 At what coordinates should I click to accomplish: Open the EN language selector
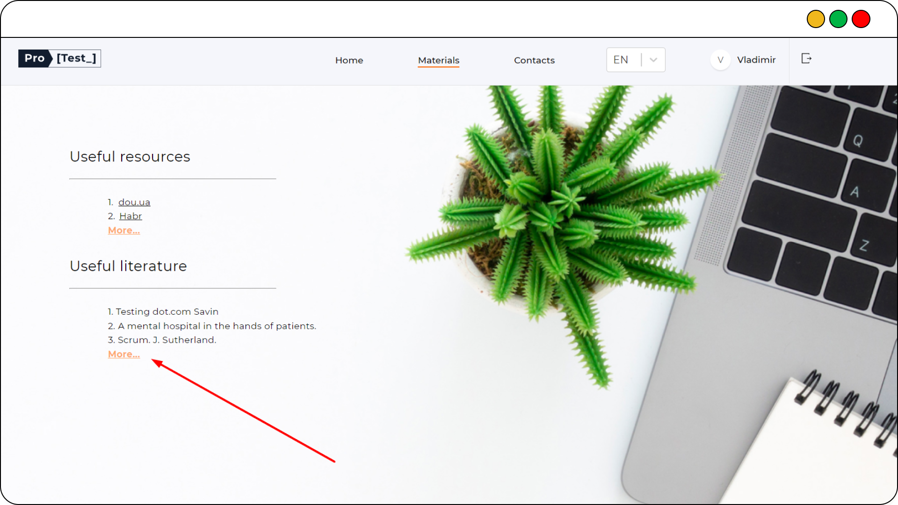click(x=636, y=60)
